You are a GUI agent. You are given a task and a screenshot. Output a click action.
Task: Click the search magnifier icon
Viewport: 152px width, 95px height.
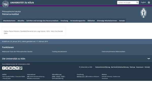[137, 3]
